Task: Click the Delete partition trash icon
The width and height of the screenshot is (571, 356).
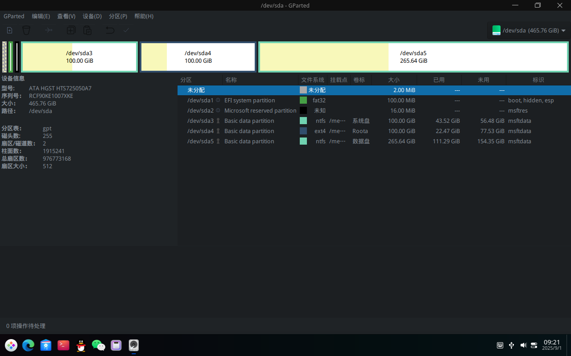Action: coord(26,30)
